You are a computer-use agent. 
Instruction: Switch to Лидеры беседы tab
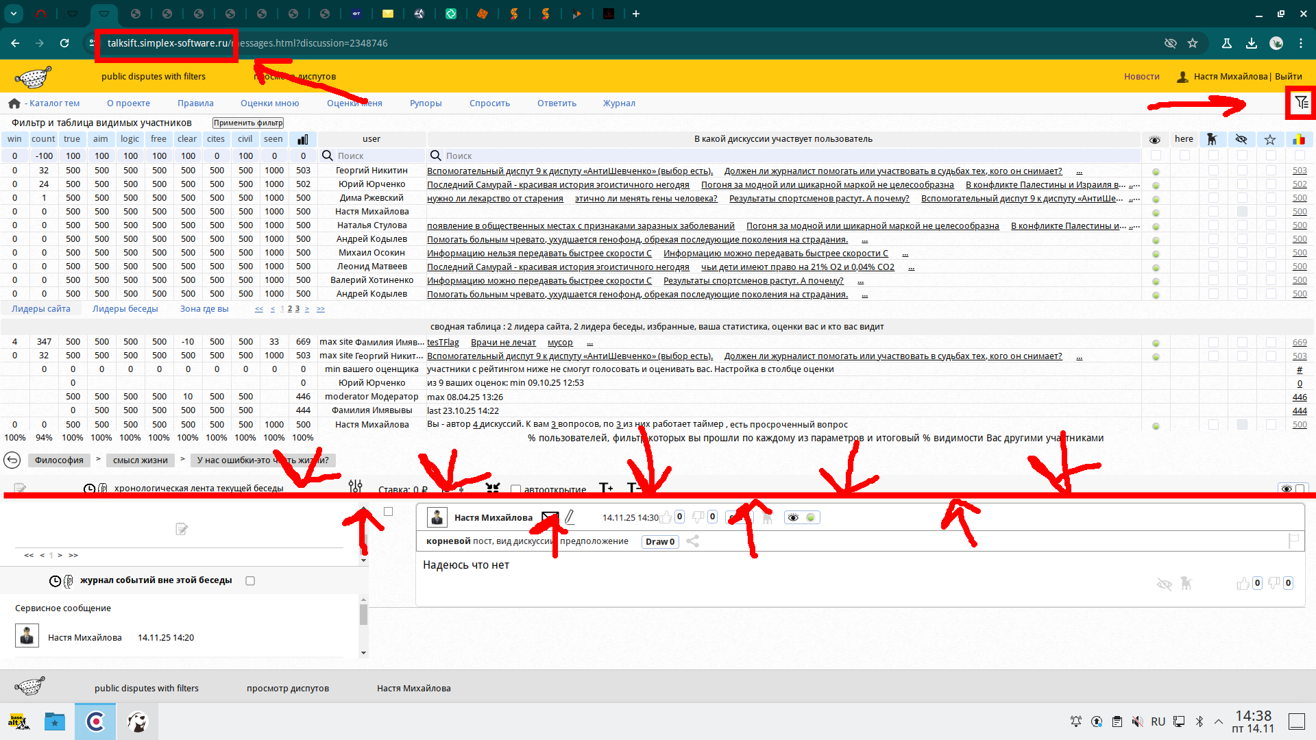(125, 309)
